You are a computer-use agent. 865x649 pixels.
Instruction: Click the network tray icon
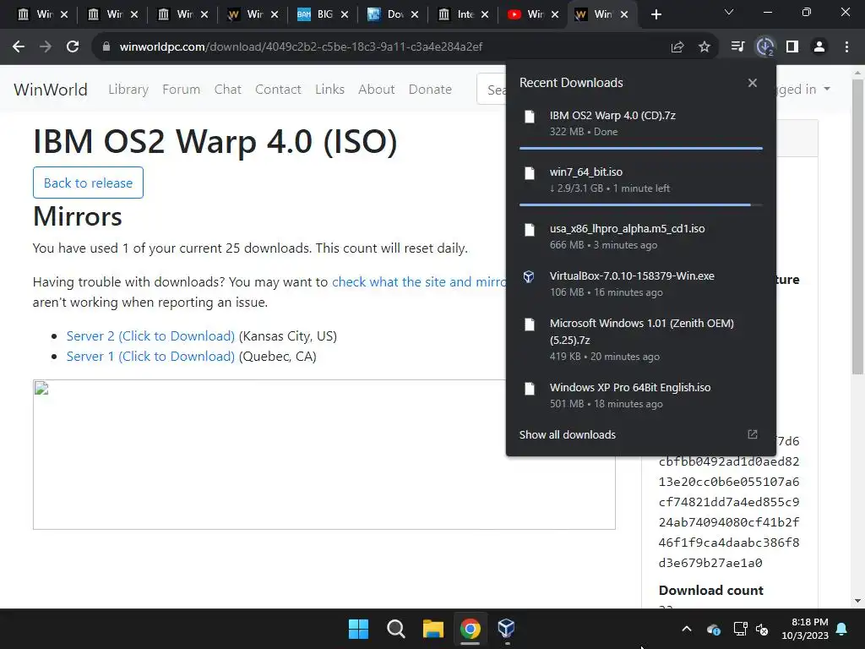740,629
